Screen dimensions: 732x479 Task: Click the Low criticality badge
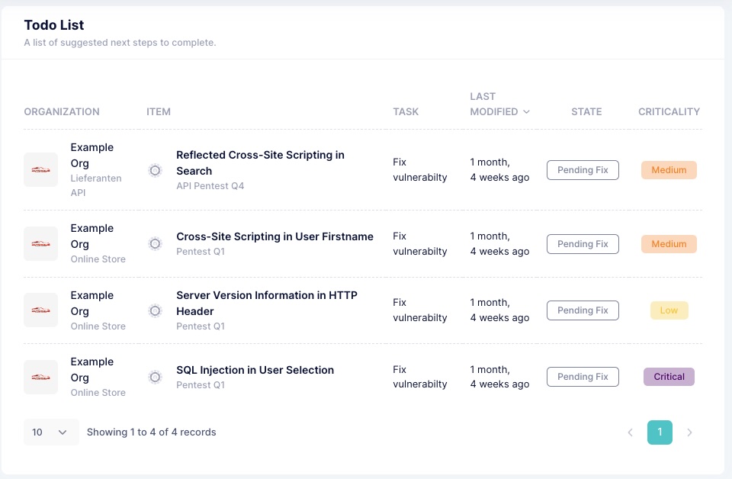tap(669, 310)
